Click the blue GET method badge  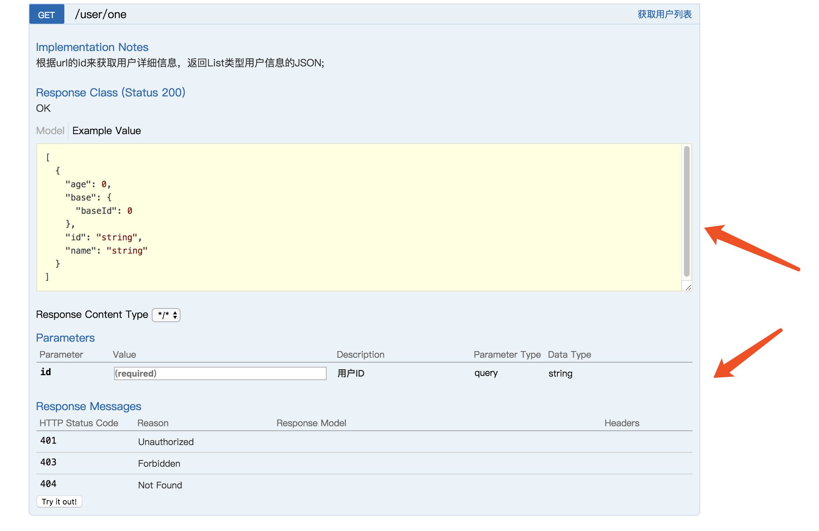click(x=47, y=14)
